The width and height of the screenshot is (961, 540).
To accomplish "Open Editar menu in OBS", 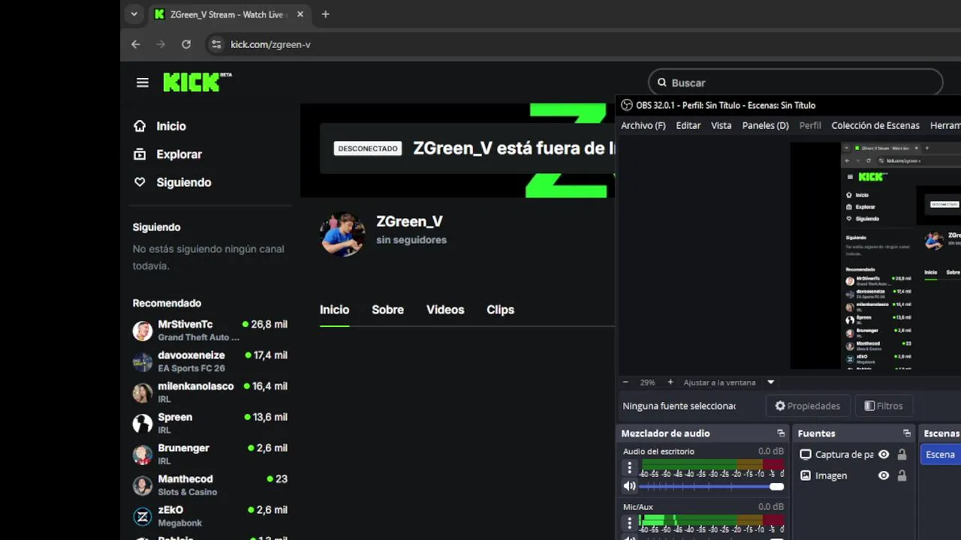I will [x=688, y=125].
